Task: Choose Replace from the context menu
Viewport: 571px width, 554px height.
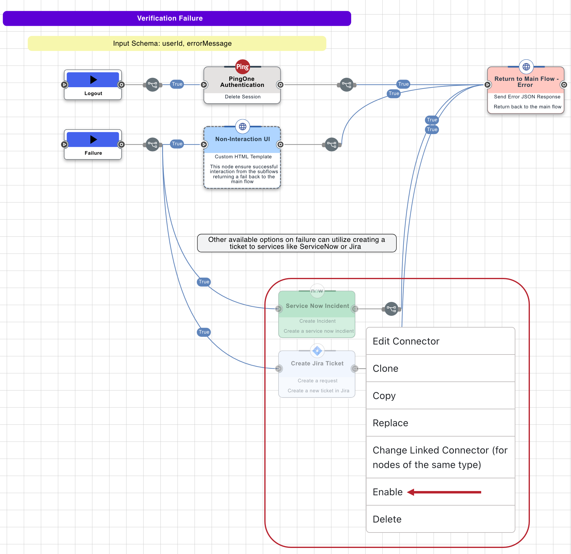Action: [x=390, y=423]
